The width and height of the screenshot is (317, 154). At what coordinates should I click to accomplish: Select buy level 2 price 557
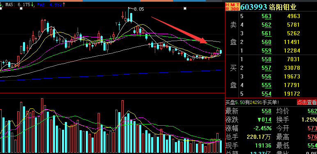tap(266, 68)
